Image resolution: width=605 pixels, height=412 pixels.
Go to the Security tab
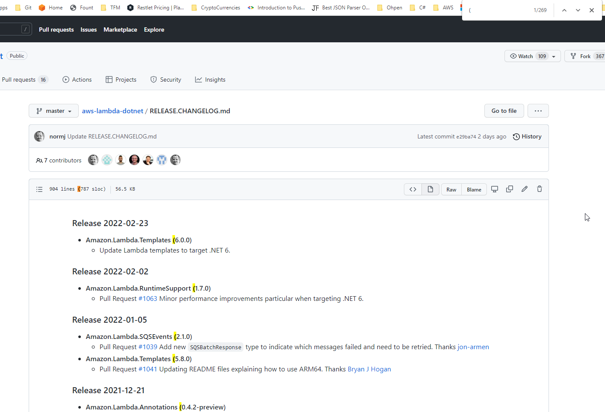(166, 79)
